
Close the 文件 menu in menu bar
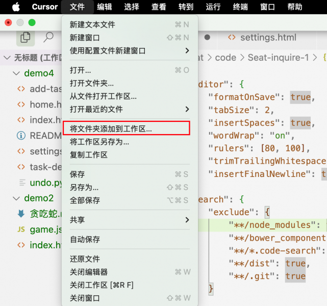click(x=78, y=7)
